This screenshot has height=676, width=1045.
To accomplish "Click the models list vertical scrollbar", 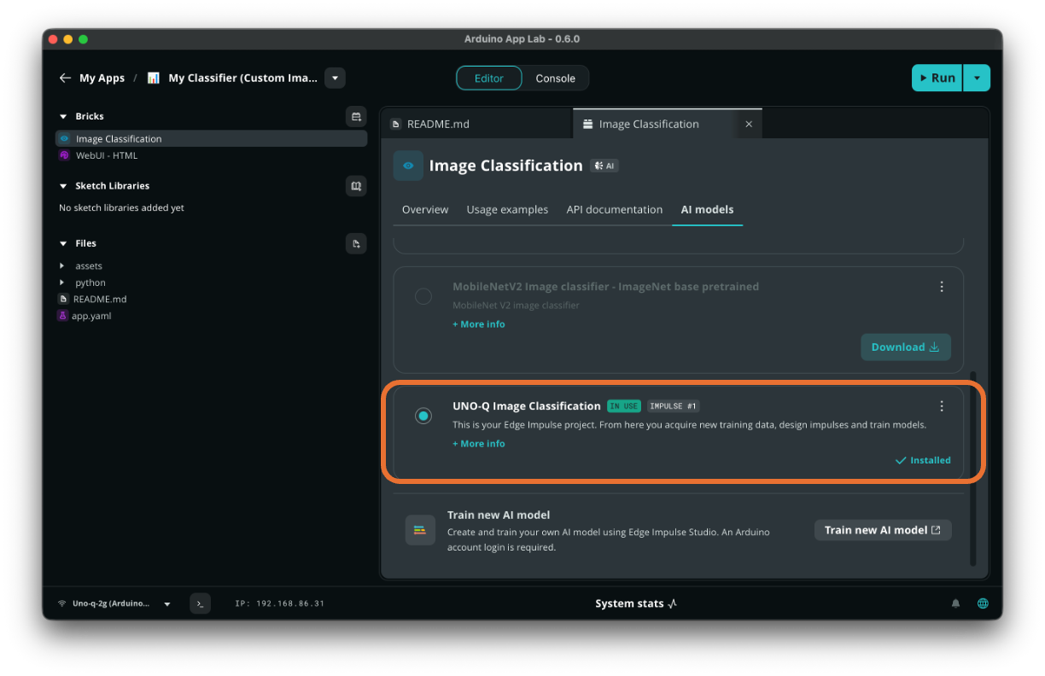I will [x=972, y=469].
